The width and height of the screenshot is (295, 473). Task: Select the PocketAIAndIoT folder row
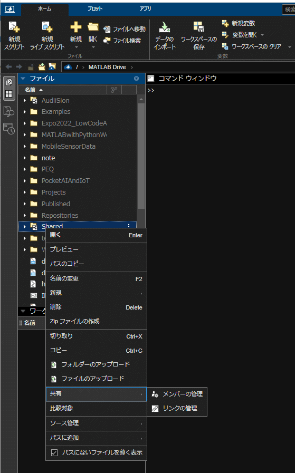tap(78, 181)
